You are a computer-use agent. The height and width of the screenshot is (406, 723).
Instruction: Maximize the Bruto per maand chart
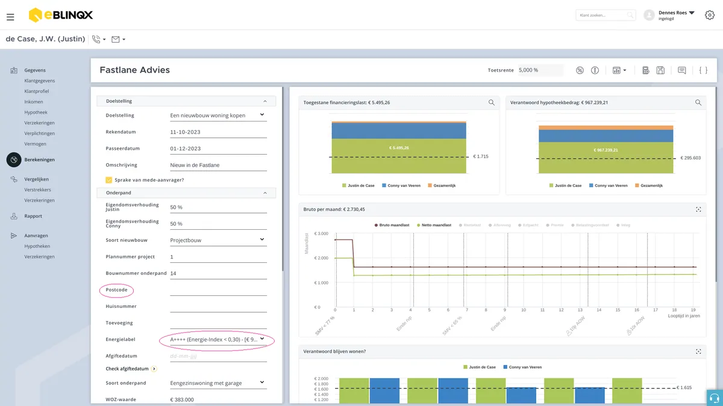pos(698,209)
